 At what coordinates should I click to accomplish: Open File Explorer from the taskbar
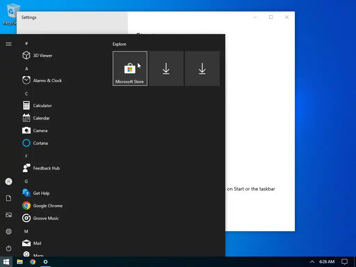click(20, 262)
